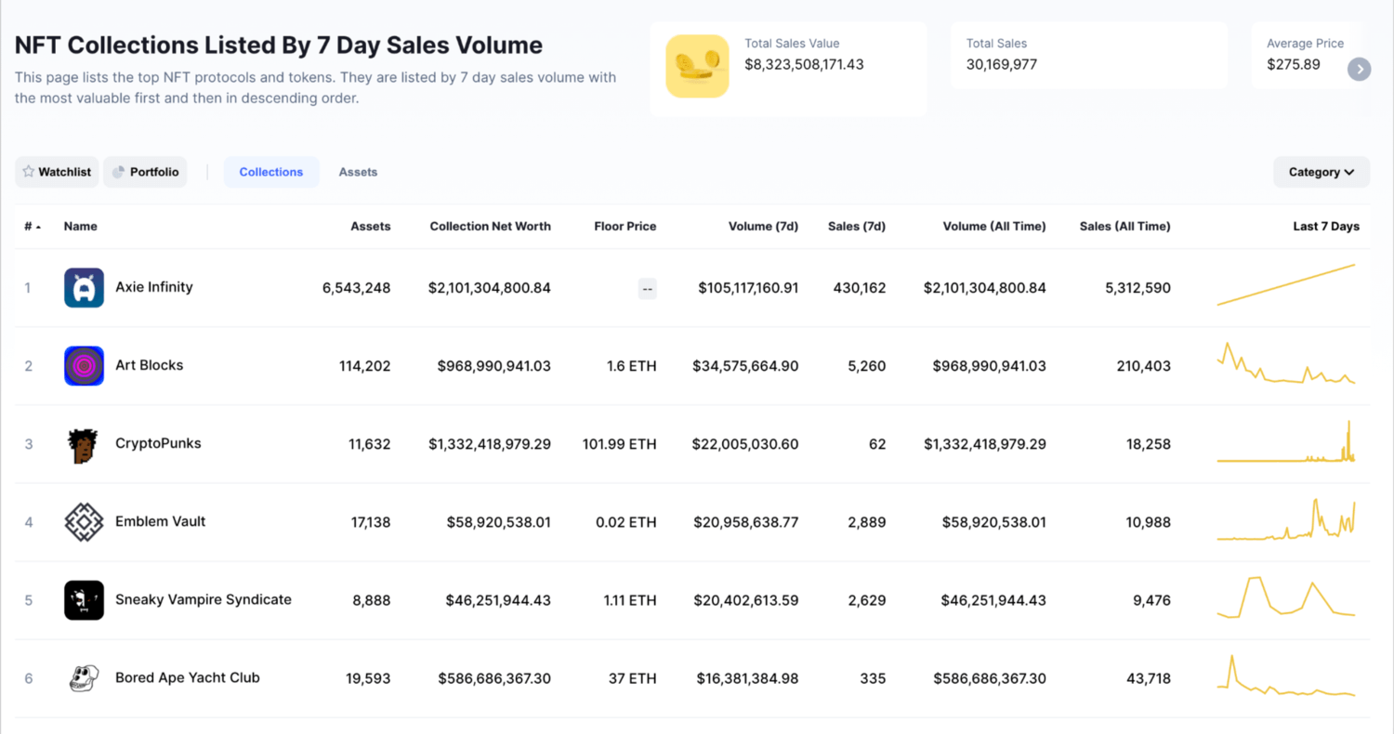
Task: Open the CryptoPunks collection logo
Action: tap(84, 444)
